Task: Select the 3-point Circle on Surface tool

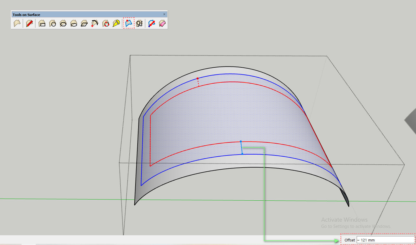Action: [105, 24]
